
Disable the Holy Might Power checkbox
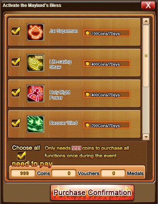tap(15, 92)
